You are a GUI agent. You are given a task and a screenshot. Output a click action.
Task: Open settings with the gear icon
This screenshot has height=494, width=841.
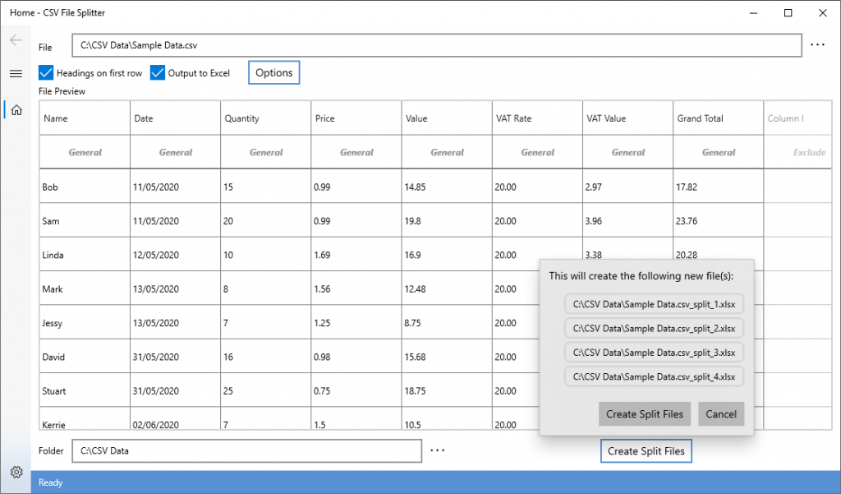16,472
